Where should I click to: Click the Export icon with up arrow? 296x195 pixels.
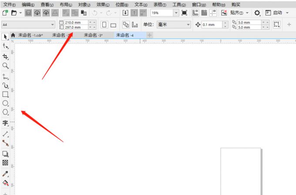(134, 13)
